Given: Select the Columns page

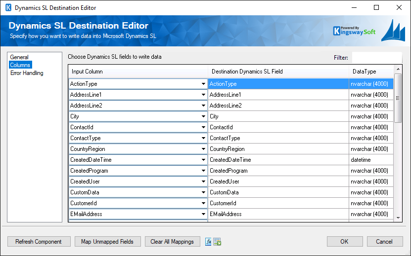Looking at the screenshot, I should [x=20, y=65].
